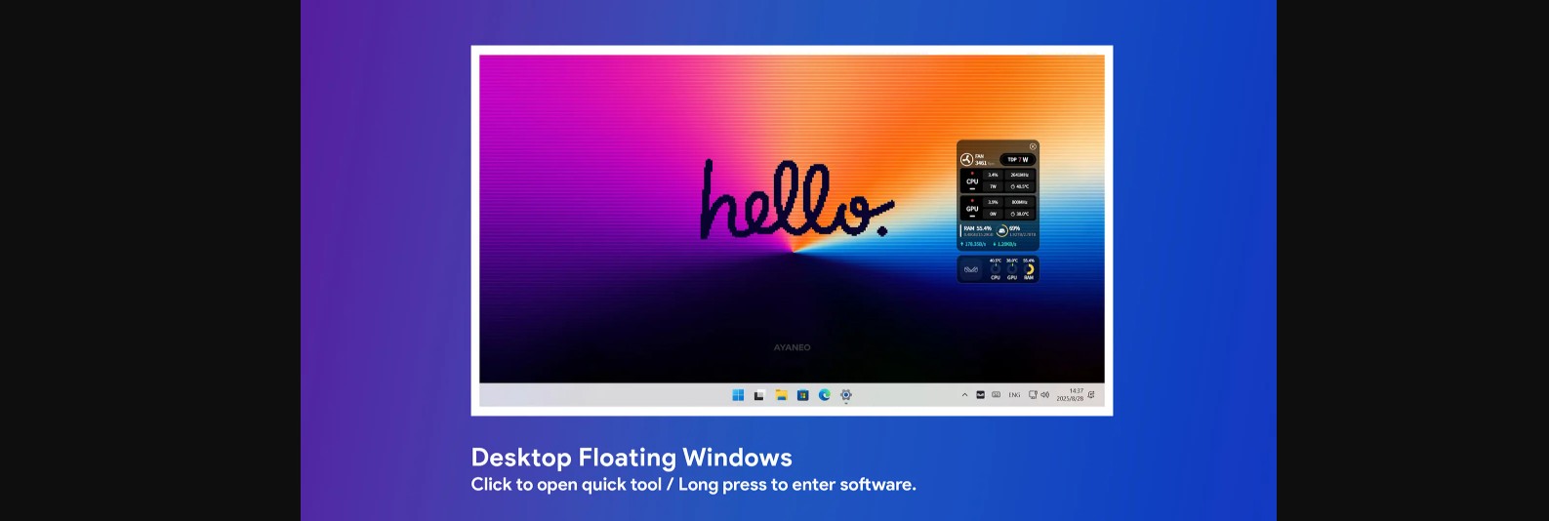Click the yellow RAM gauge in the mini widget
The width and height of the screenshot is (1549, 521).
click(x=1029, y=268)
